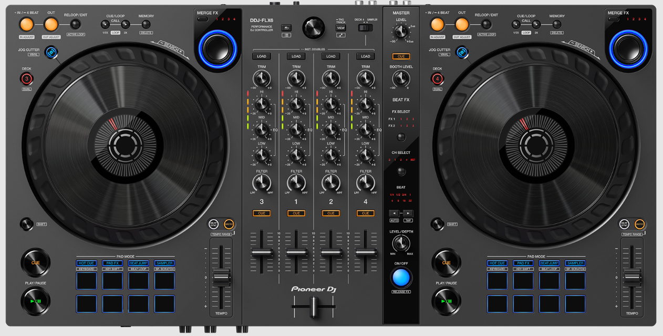Click the large rotary browse knob at top center
Image resolution: width=663 pixels, height=336 pixels.
coord(314,28)
